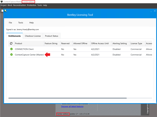Close the Bentley Licensing Tool window
157x117 pixels.
point(155,11)
